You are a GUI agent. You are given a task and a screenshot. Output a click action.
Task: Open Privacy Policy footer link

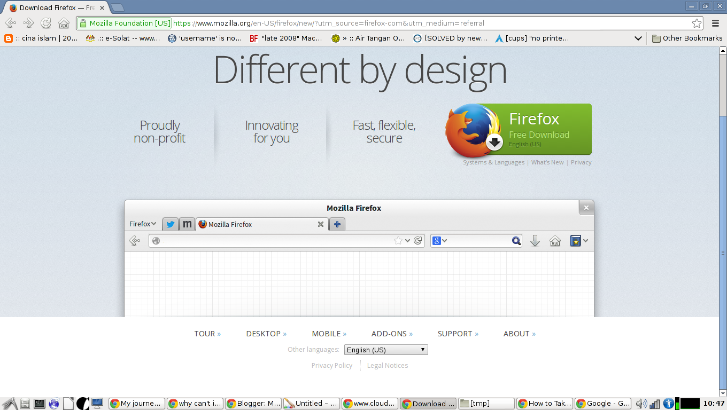pos(332,366)
